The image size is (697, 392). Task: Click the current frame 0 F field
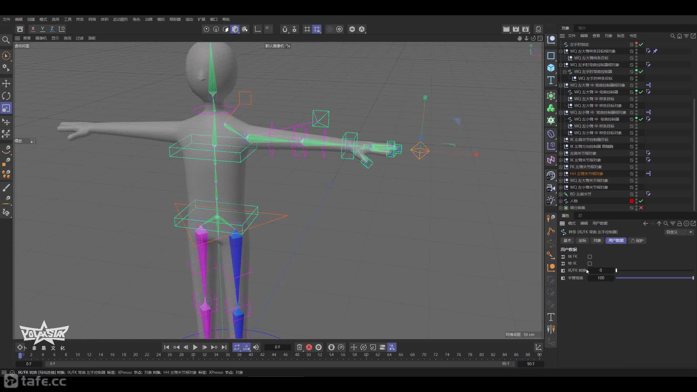[x=278, y=347]
